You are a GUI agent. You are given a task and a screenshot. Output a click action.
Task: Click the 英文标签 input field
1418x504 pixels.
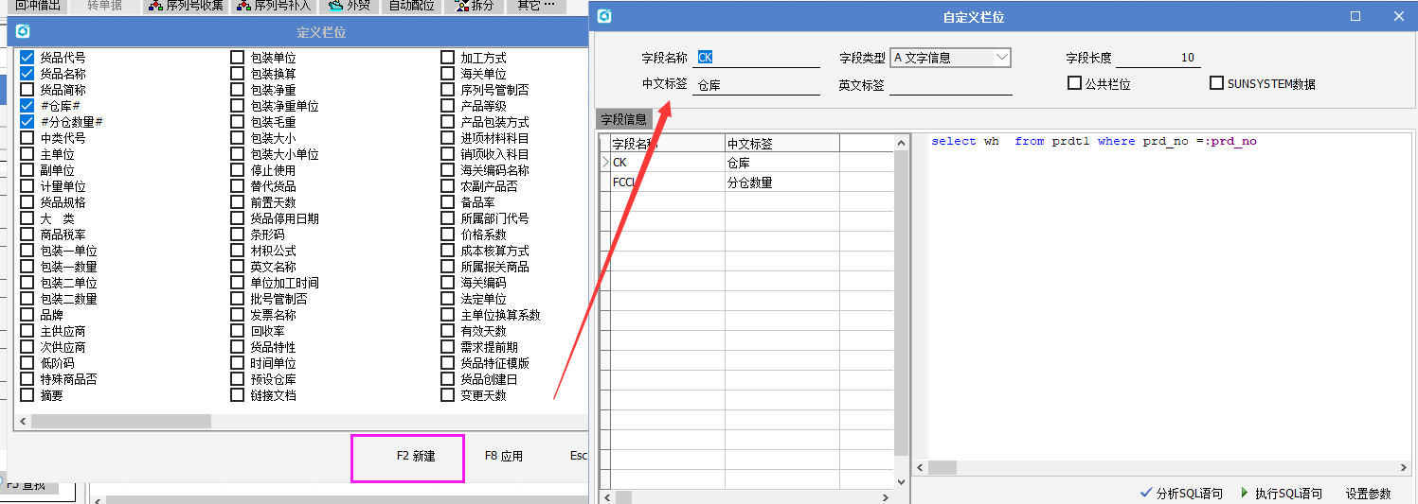click(x=950, y=85)
